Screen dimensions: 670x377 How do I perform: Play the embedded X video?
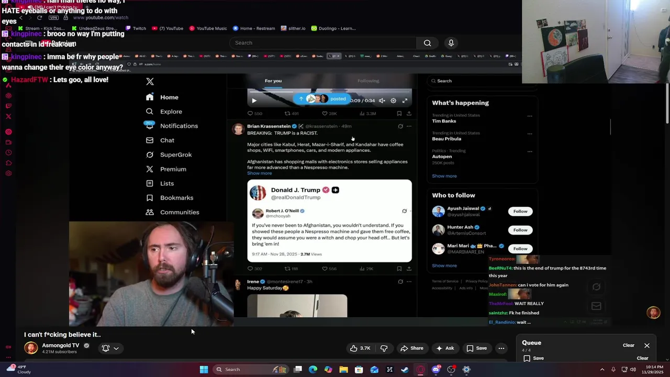pyautogui.click(x=254, y=101)
